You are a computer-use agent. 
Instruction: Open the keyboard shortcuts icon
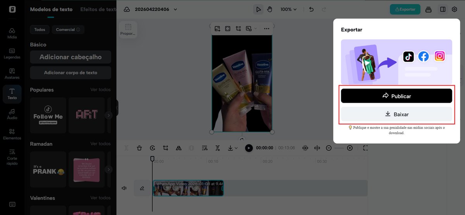(12, 204)
